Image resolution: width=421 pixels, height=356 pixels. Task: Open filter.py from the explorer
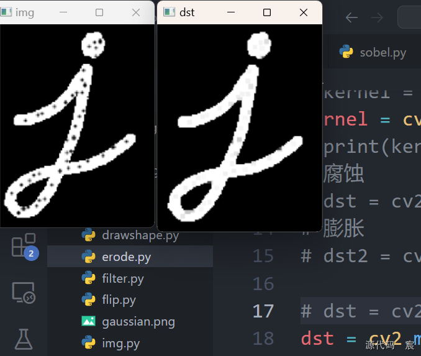[x=123, y=278]
